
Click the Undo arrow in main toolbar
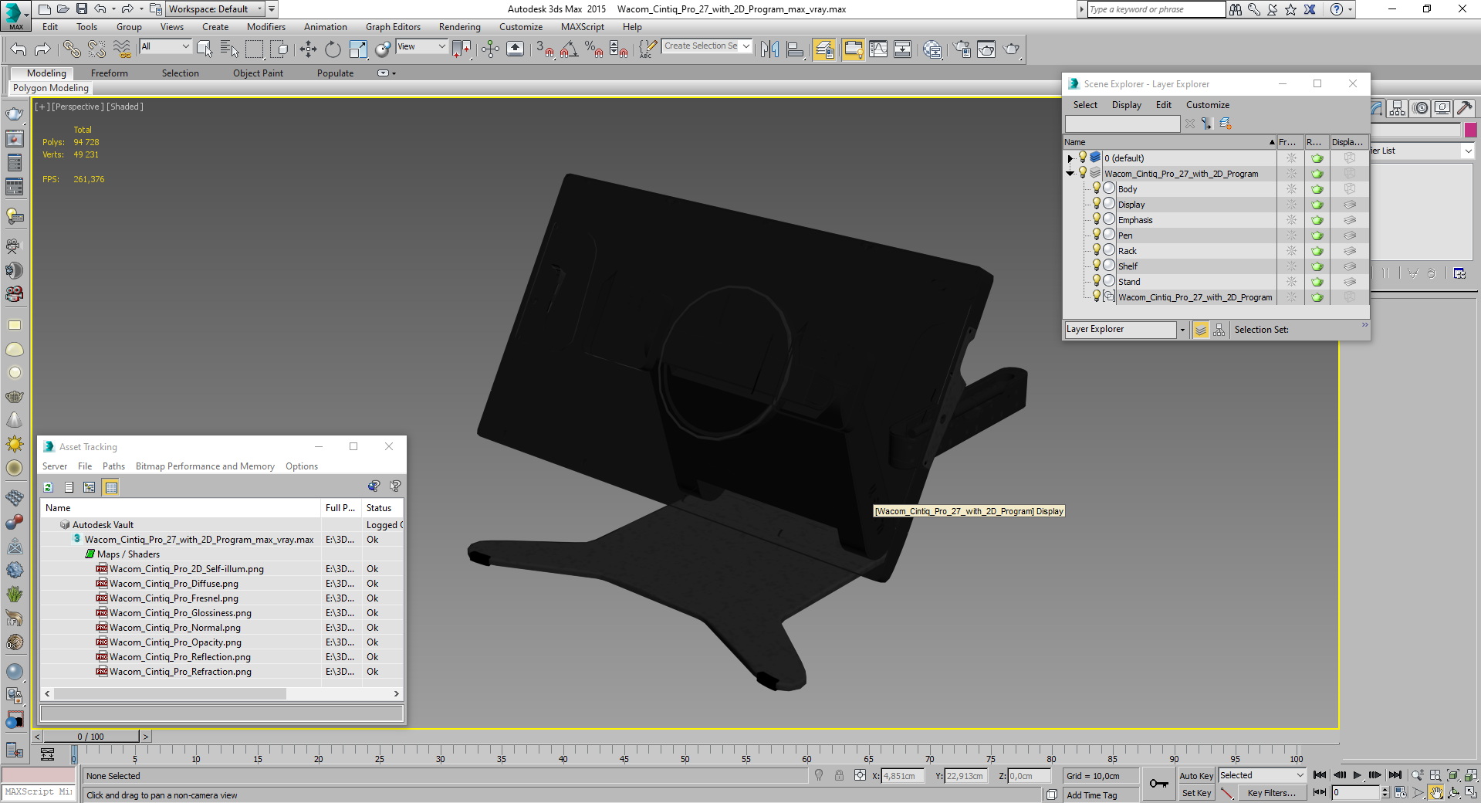pyautogui.click(x=19, y=49)
